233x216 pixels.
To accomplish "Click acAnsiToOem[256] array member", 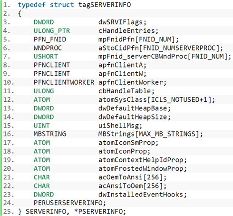I will [130, 186].
